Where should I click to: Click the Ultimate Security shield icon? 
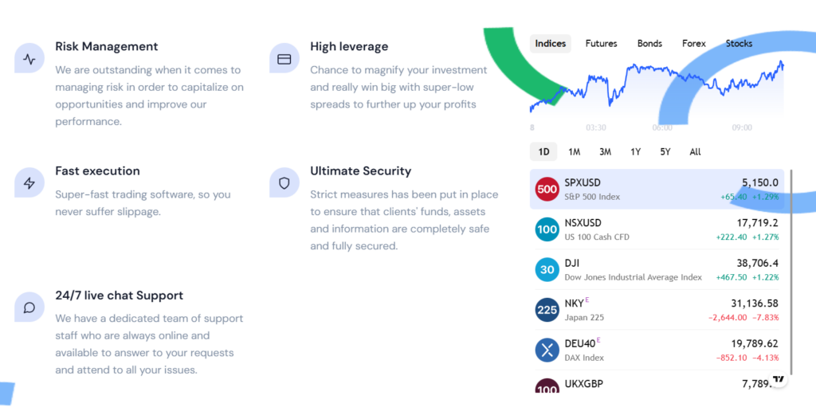284,182
